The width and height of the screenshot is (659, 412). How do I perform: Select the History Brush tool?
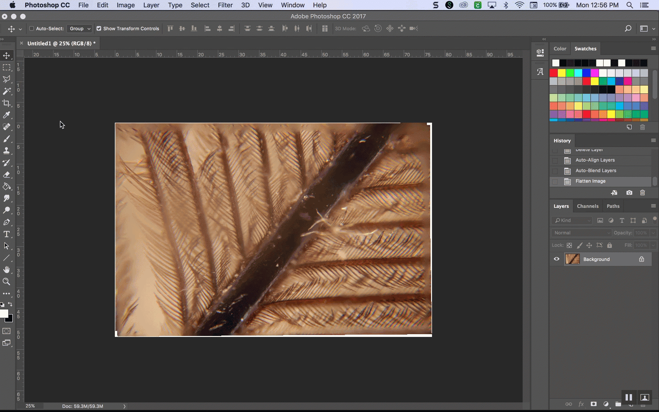tap(6, 163)
